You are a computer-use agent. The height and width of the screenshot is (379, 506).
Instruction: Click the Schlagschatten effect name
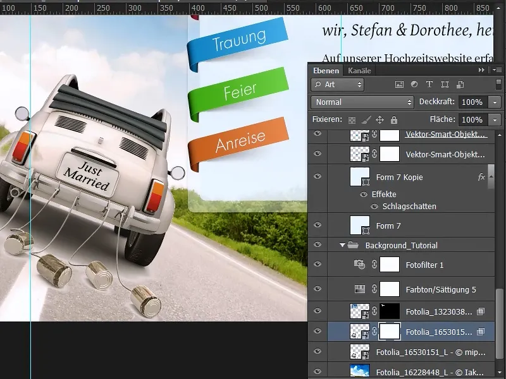409,207
